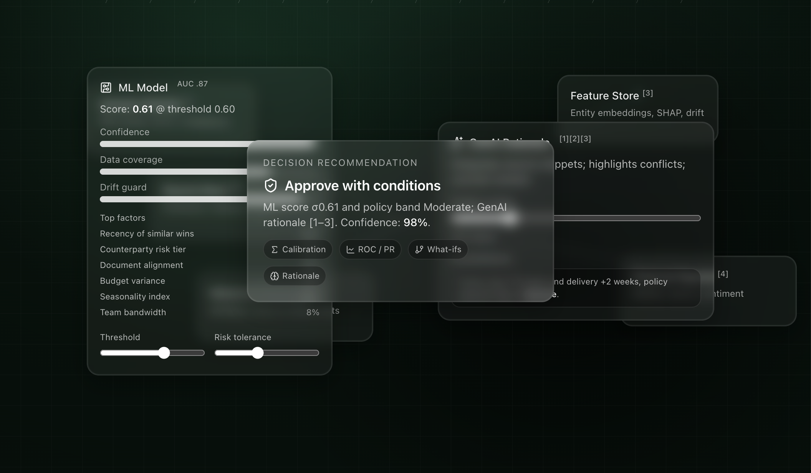
Task: Open citation [4] on the right card
Action: (723, 274)
